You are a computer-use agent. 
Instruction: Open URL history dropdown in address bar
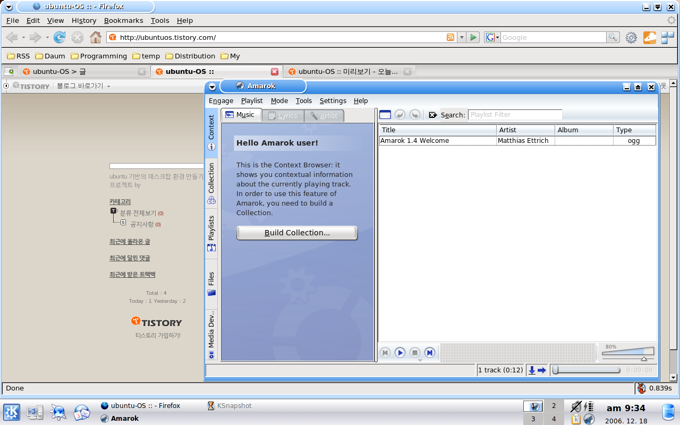click(462, 37)
